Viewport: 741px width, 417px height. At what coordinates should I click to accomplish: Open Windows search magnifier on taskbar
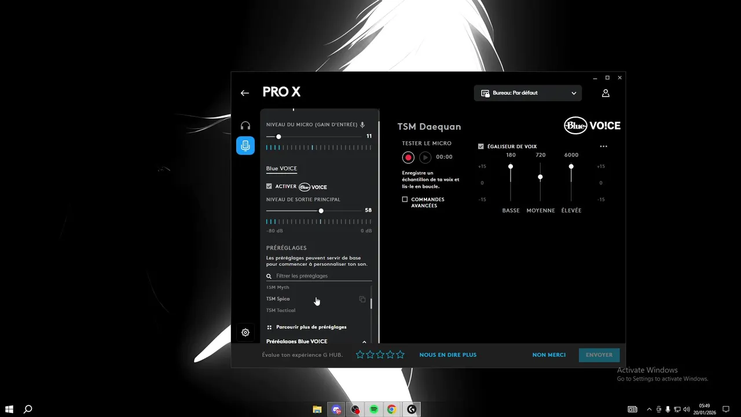point(27,409)
